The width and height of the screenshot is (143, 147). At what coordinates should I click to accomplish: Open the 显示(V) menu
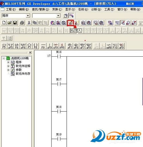tap(70, 9)
